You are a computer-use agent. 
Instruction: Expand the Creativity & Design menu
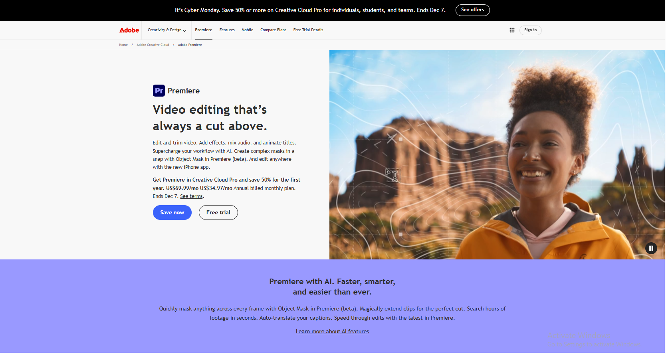pos(166,30)
